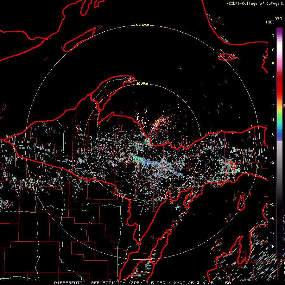Click the -1 value on the color scale
This screenshot has height=285, width=285.
272,148
